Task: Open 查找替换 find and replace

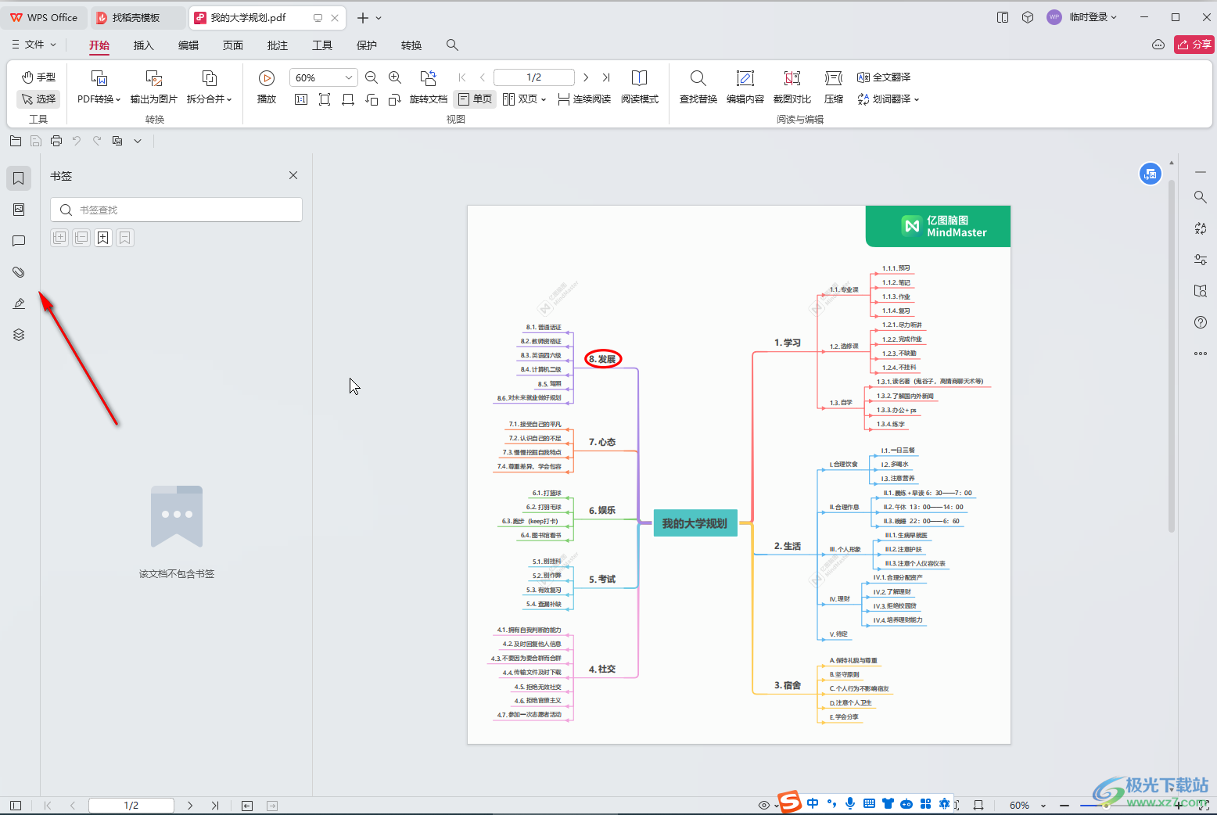Action: pos(698,88)
